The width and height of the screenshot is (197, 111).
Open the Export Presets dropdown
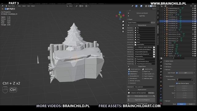click(x=139, y=23)
